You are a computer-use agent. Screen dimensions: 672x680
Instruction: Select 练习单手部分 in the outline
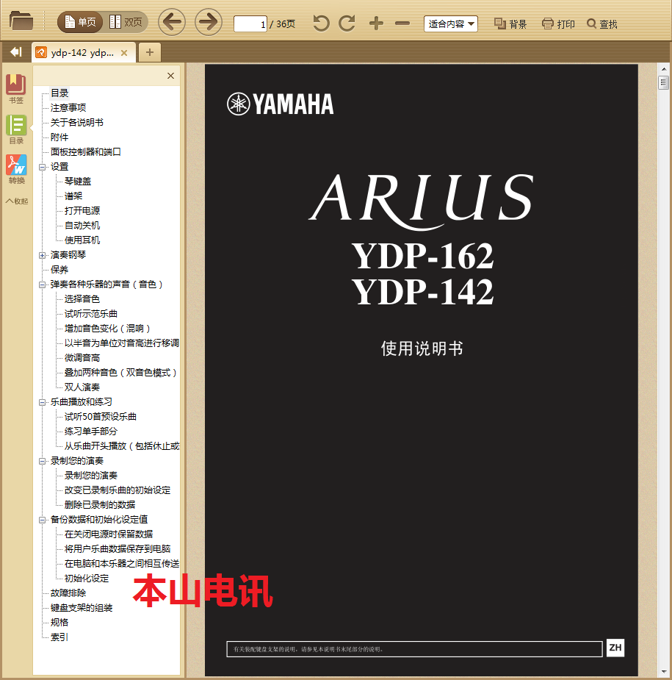click(90, 431)
